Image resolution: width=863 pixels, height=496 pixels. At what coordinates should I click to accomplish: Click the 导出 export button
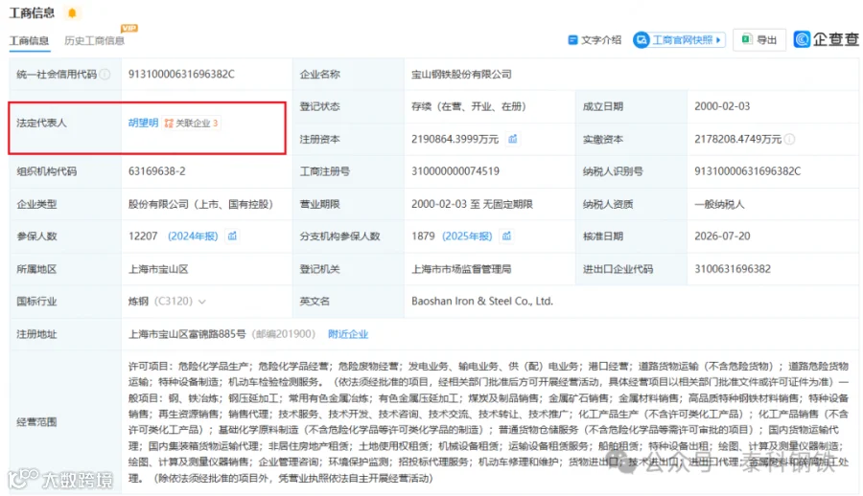coord(759,39)
